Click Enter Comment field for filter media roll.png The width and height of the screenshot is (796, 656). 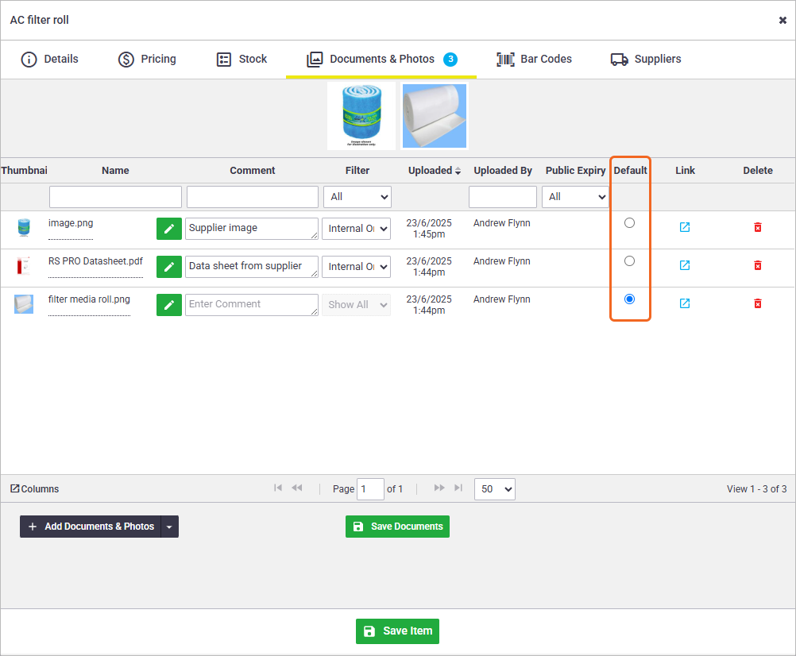pos(252,305)
